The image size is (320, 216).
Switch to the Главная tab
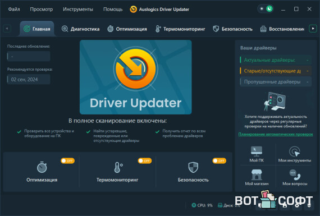click(37, 29)
